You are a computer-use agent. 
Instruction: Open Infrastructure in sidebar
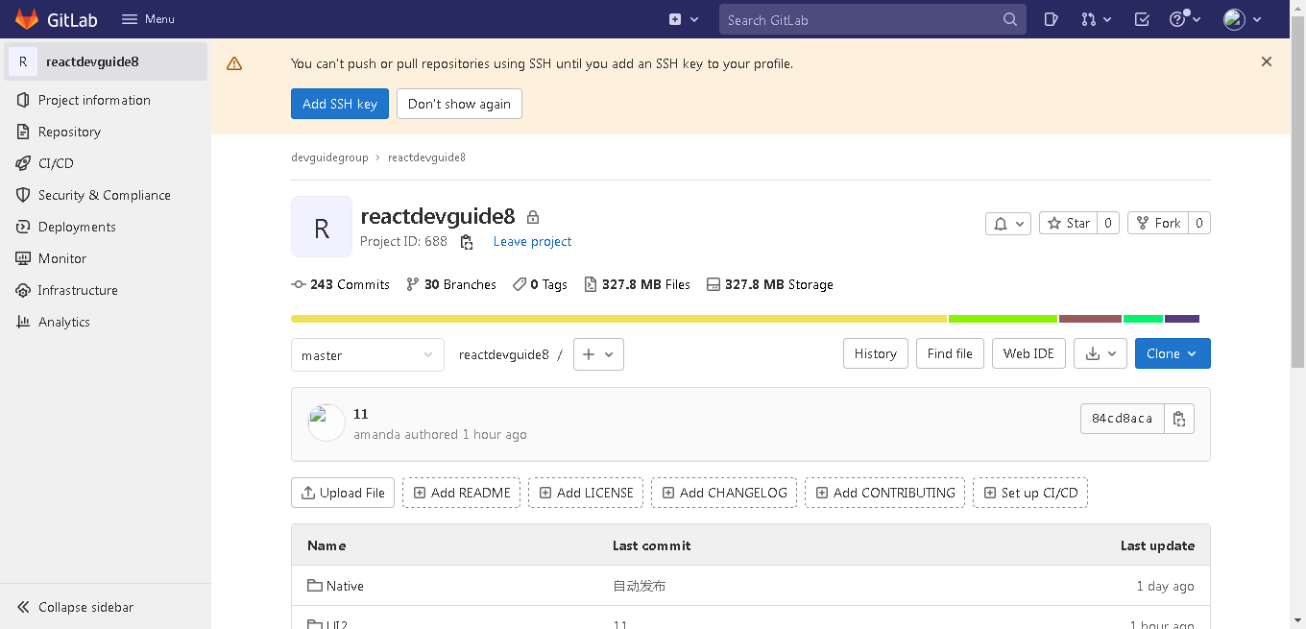point(106,290)
